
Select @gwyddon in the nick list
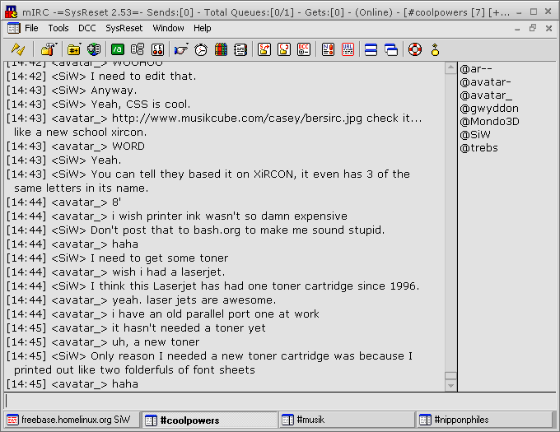click(489, 109)
